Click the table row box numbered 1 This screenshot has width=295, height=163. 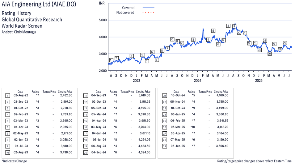[x=7, y=96]
